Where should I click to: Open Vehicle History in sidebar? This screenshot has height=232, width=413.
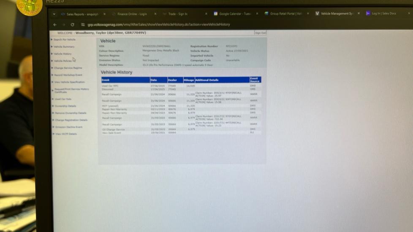62,54
